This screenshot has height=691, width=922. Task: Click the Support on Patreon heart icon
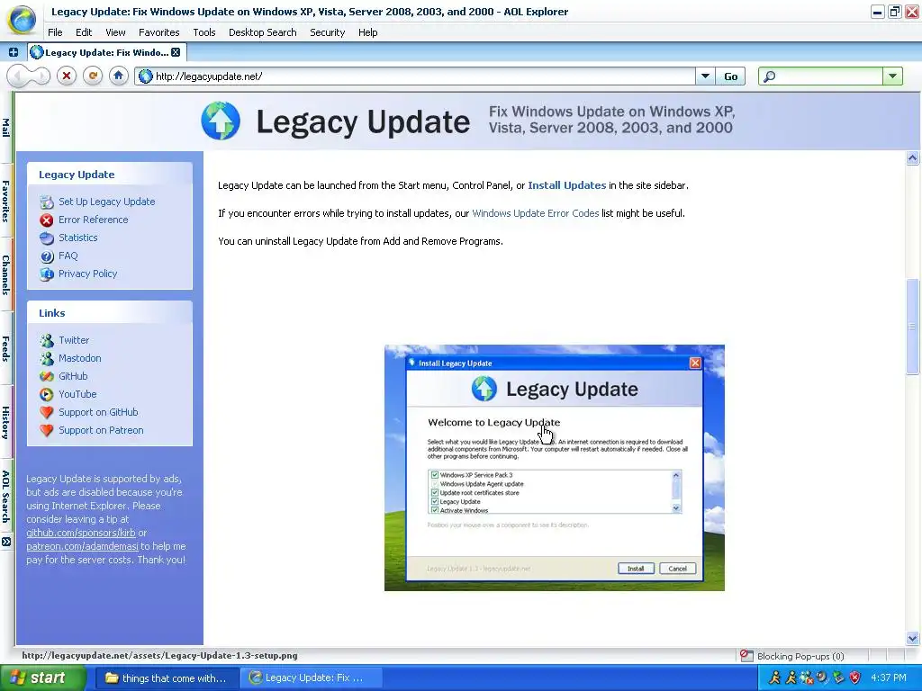[x=47, y=430]
